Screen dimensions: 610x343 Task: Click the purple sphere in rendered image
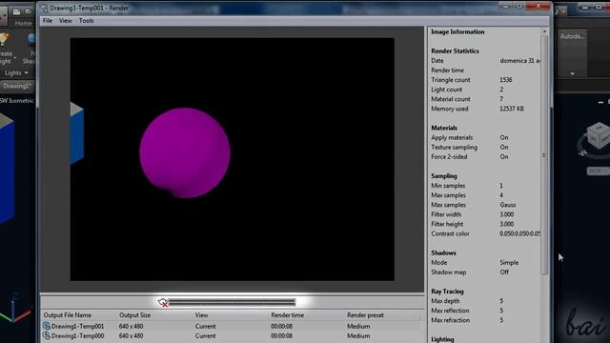pos(185,152)
